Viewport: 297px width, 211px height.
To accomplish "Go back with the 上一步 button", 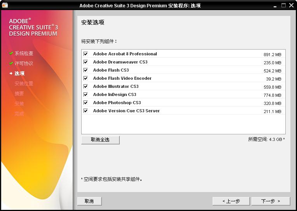I will click(231, 201).
